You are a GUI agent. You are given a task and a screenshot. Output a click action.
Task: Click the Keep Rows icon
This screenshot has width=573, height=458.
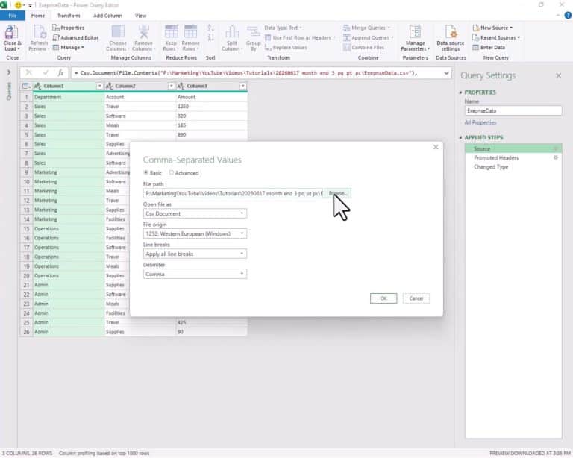(171, 32)
